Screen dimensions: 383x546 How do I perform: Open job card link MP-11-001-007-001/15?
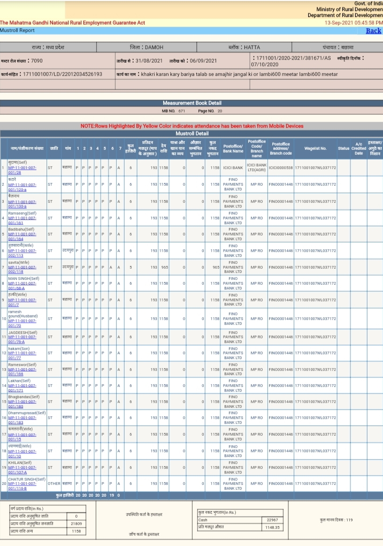point(22,437)
